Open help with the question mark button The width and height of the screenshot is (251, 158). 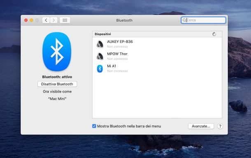pyautogui.click(x=220, y=126)
